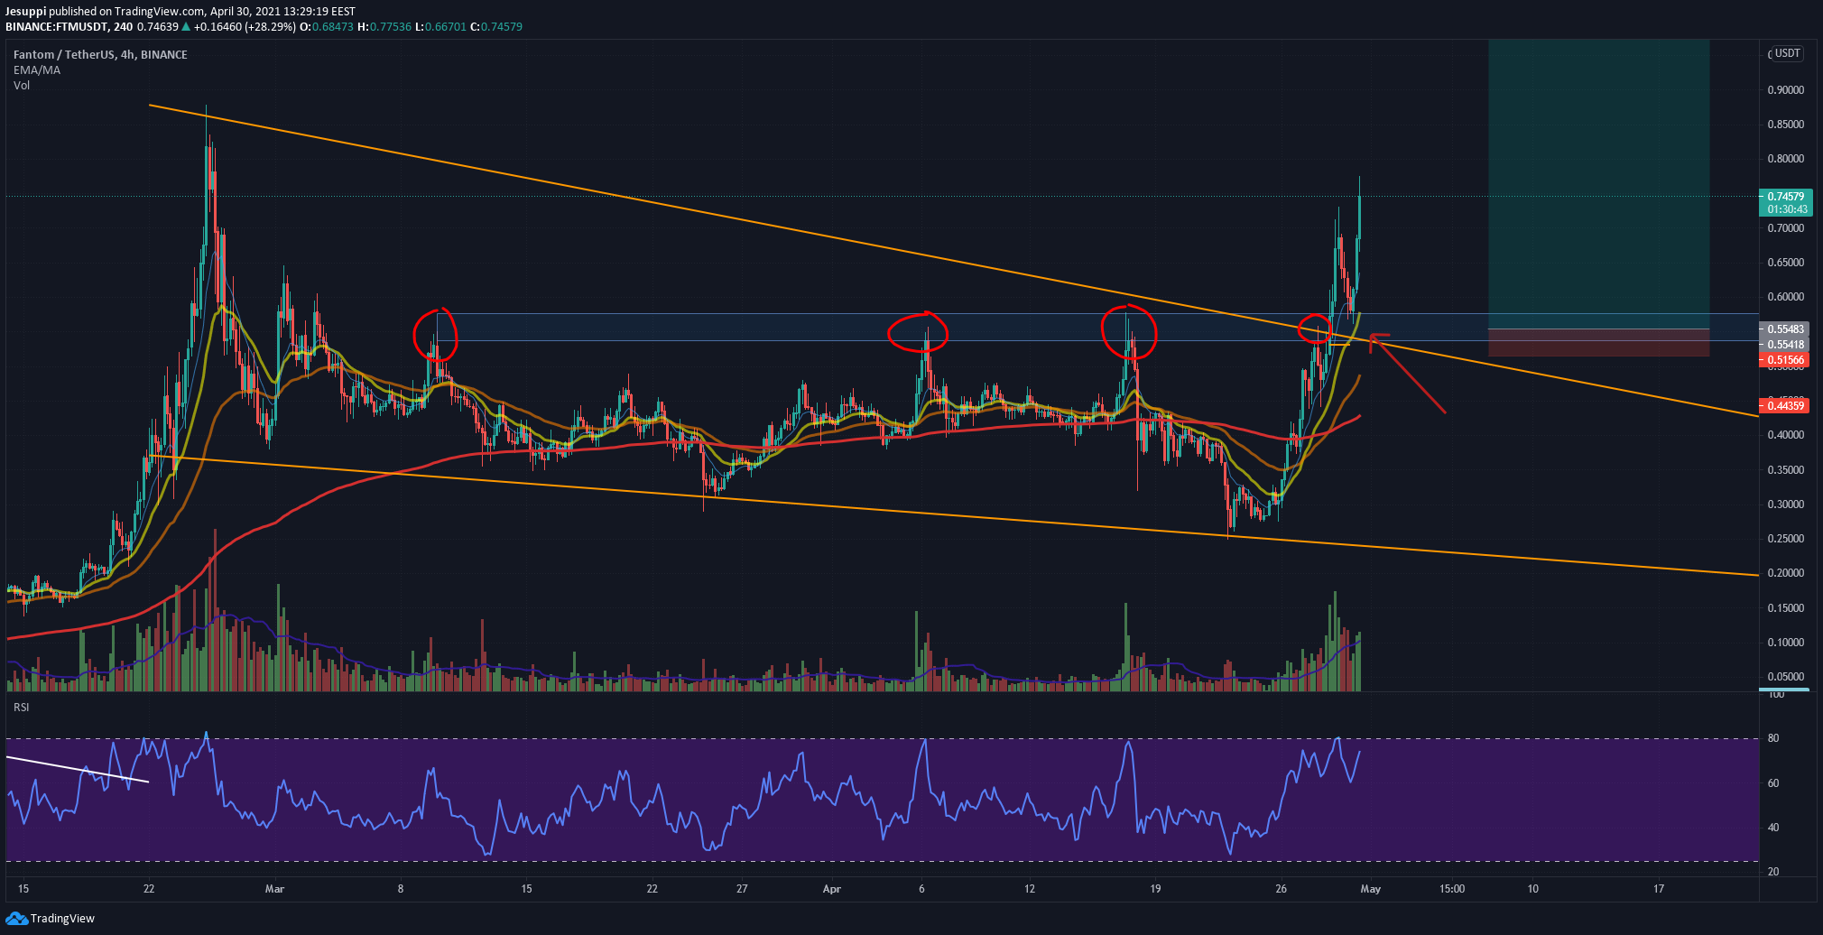
Task: Click the Fantom / TetherUS symbol legend
Action: pyautogui.click(x=100, y=54)
